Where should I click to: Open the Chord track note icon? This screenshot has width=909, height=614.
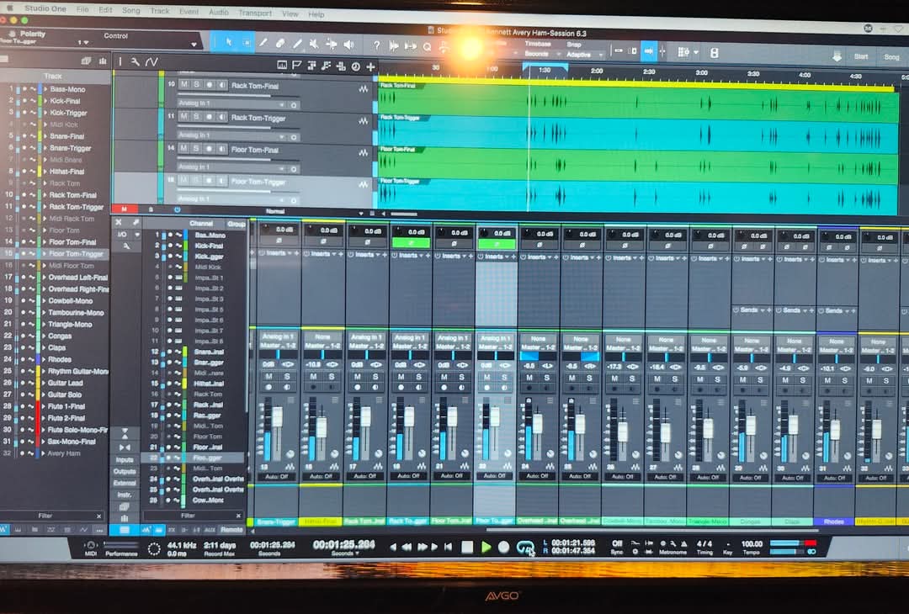pos(326,66)
